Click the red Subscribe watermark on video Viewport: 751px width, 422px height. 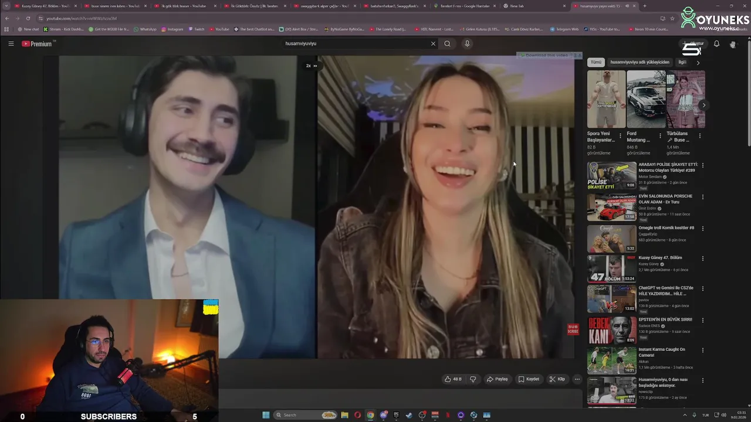click(x=573, y=329)
